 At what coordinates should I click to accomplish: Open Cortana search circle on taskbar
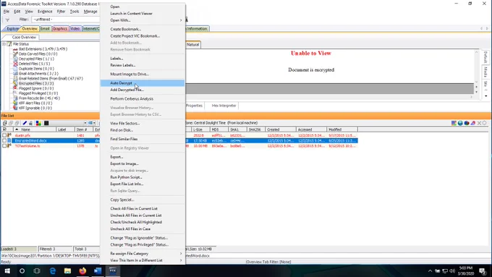(22, 270)
